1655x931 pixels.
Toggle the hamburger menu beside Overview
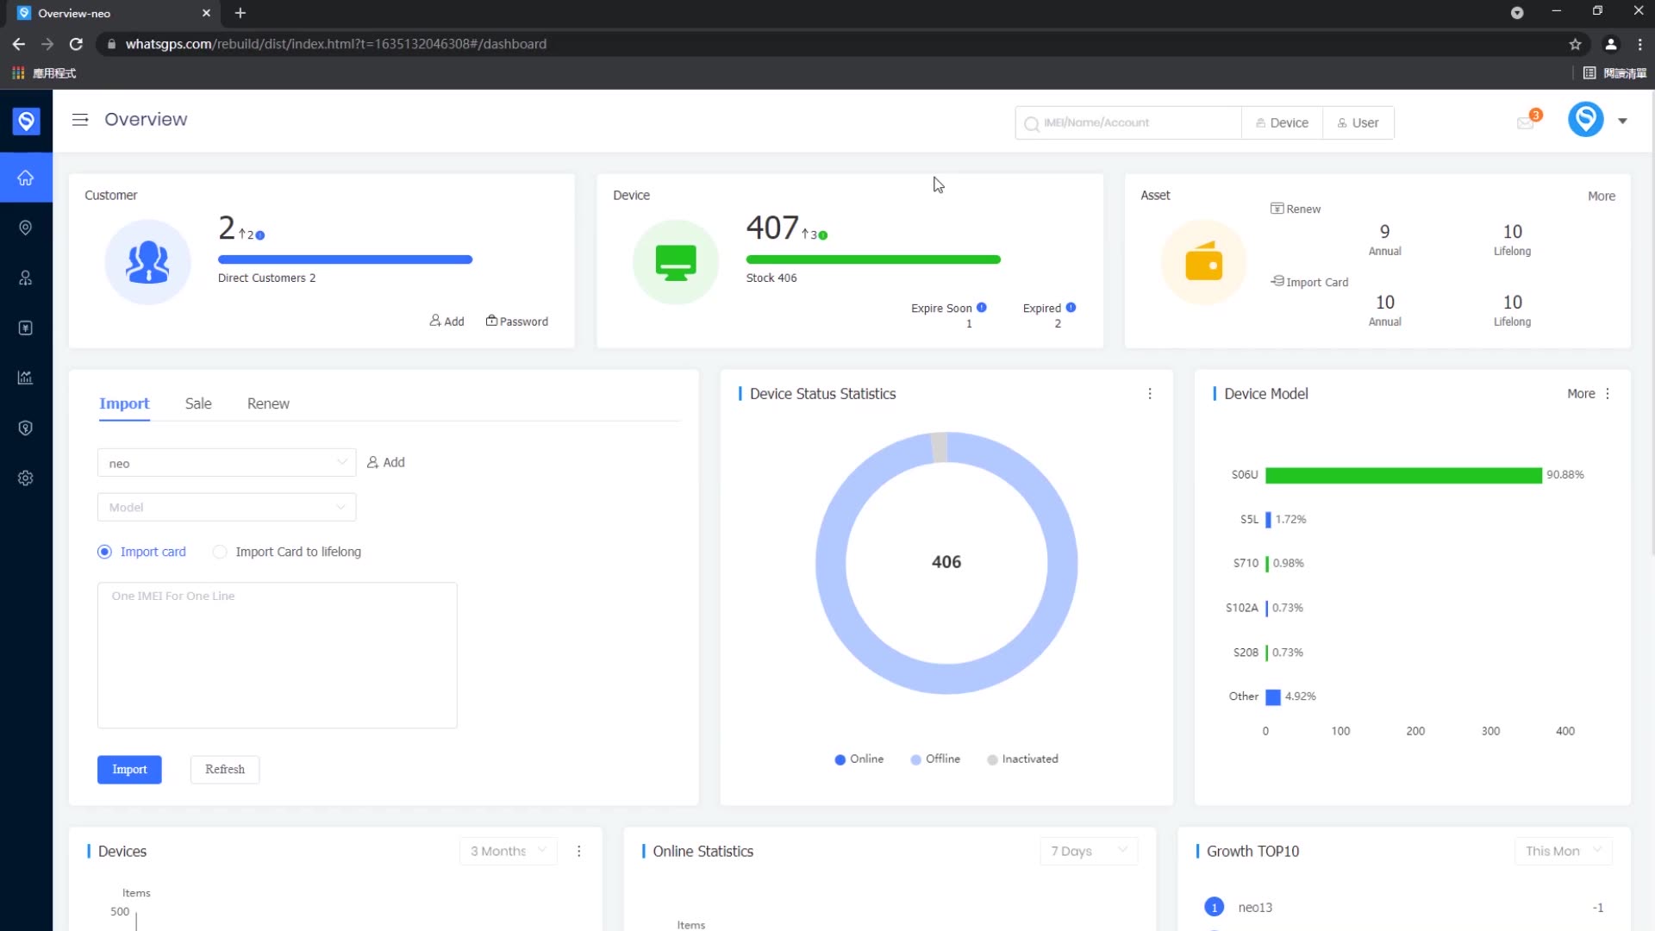click(x=79, y=120)
